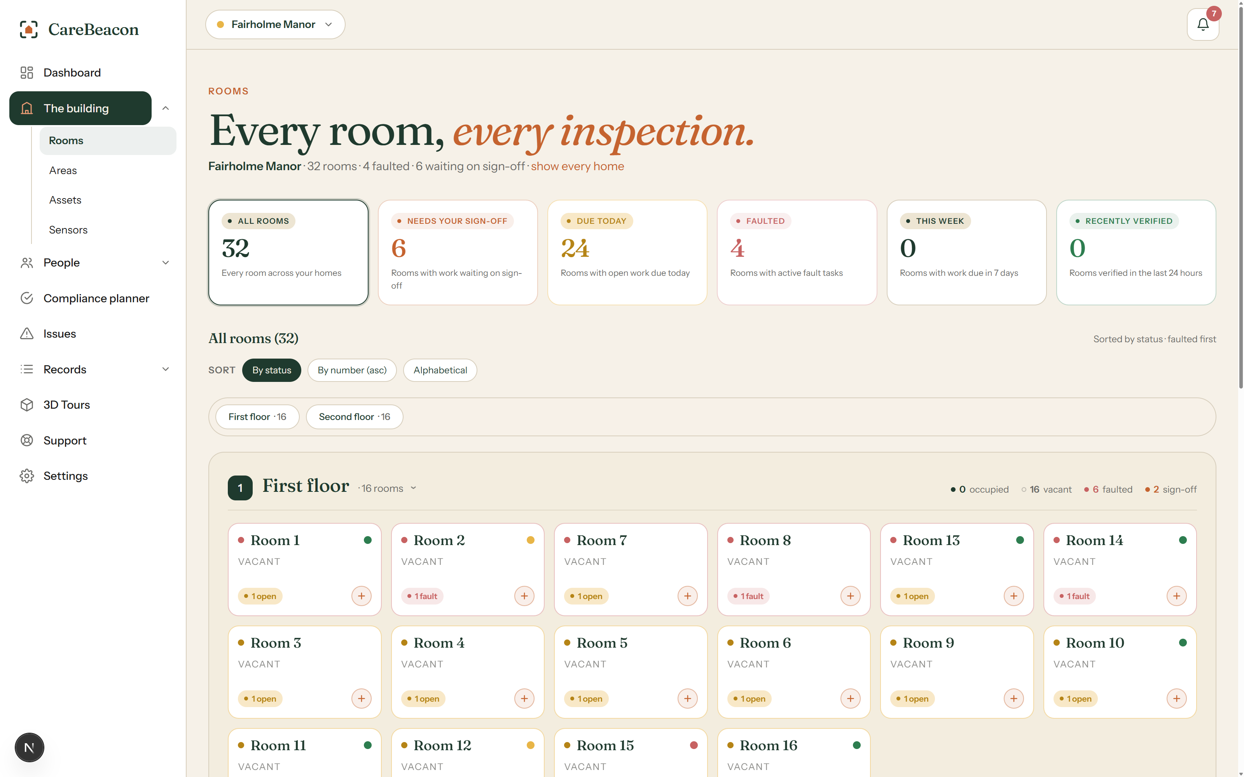Open the Sensors submenu item
1244x777 pixels.
[x=108, y=230]
